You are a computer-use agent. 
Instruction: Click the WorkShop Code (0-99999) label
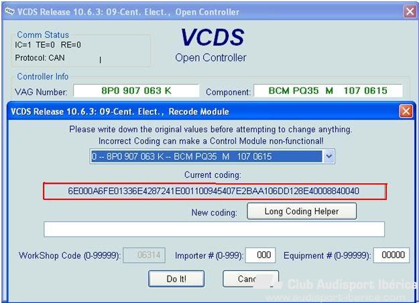pyautogui.click(x=70, y=256)
